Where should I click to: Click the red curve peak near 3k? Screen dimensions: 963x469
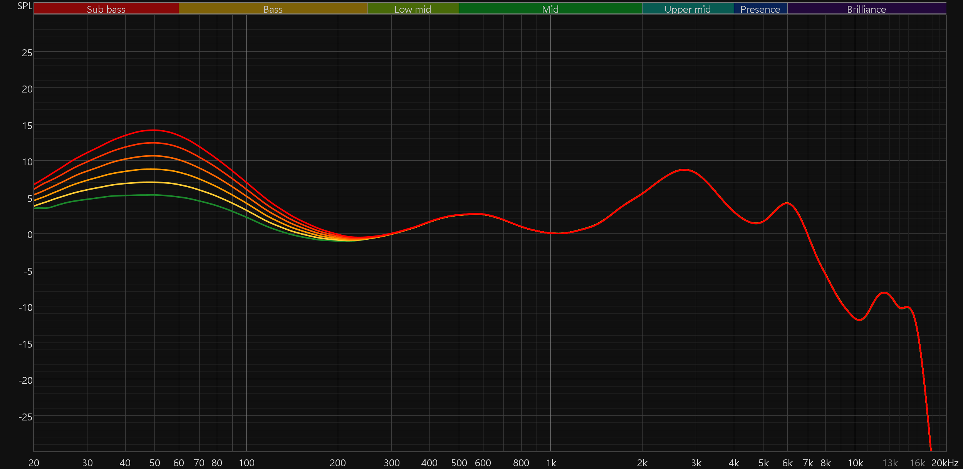click(685, 170)
